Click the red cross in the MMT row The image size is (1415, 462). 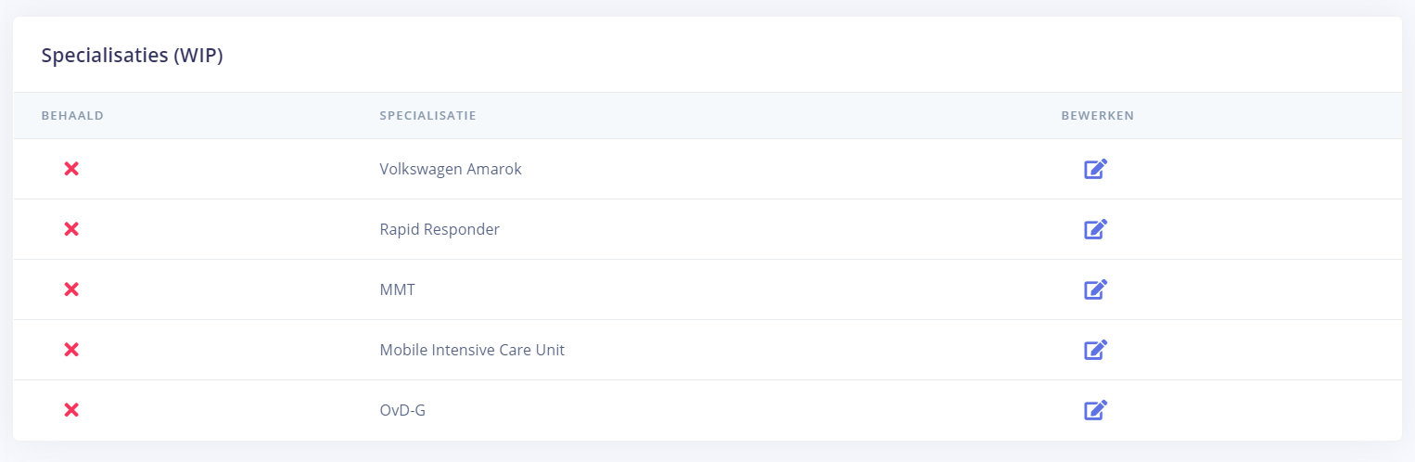point(71,289)
